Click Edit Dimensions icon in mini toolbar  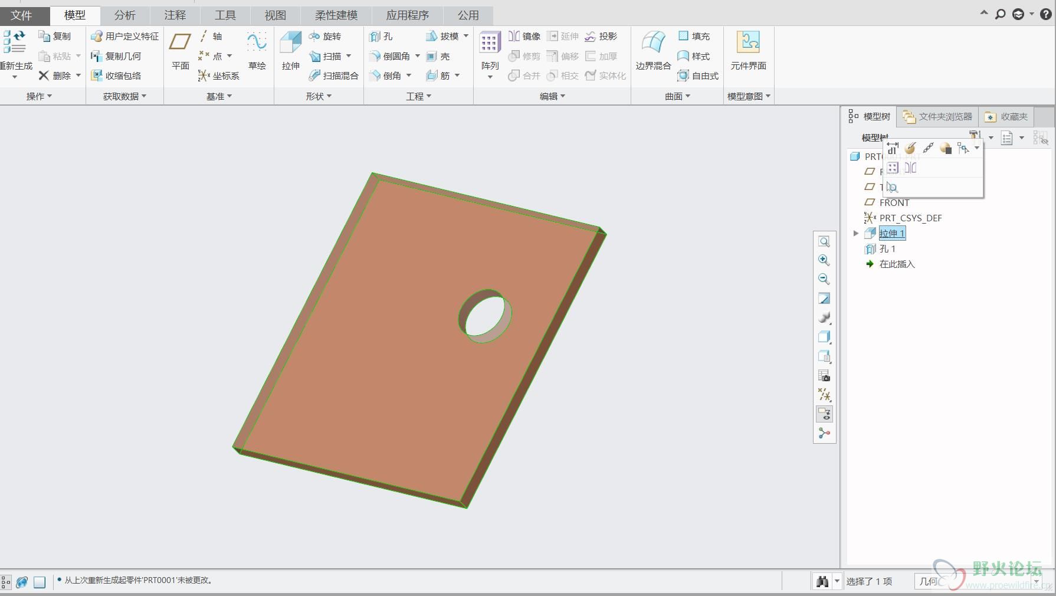(x=893, y=148)
